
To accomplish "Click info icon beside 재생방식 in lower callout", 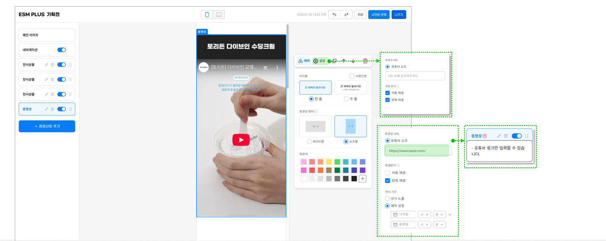I will 398,165.
